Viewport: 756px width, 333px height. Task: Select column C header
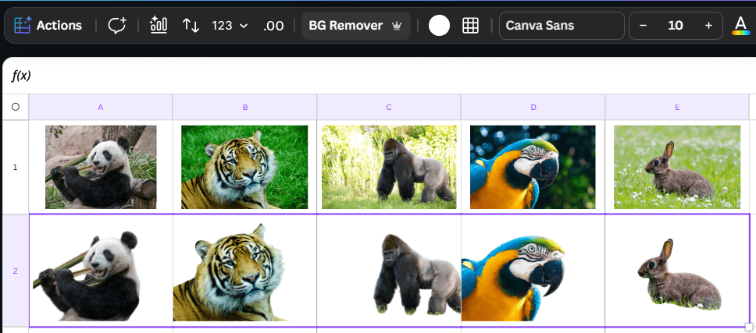coord(389,107)
